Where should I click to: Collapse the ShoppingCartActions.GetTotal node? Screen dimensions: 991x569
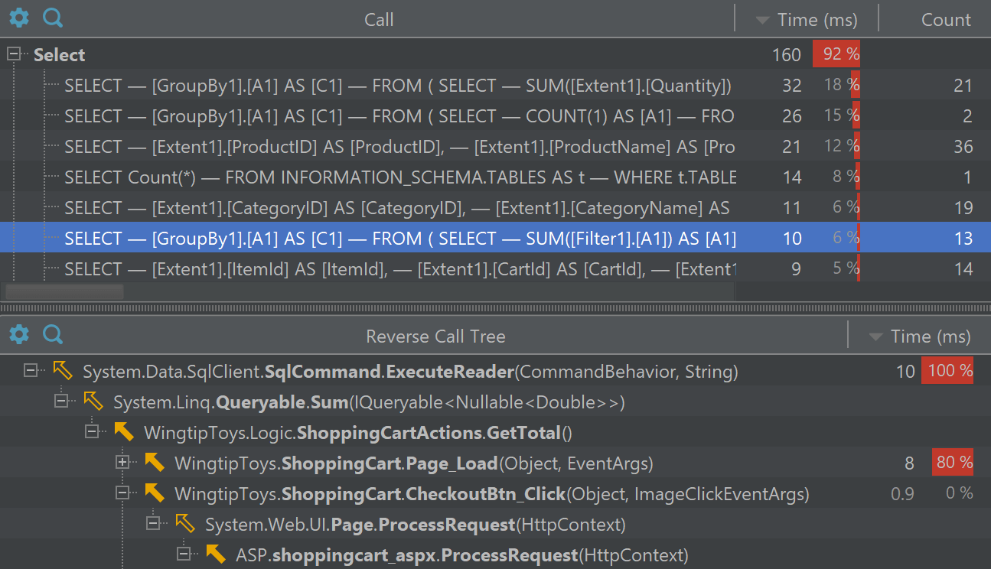pyautogui.click(x=92, y=432)
